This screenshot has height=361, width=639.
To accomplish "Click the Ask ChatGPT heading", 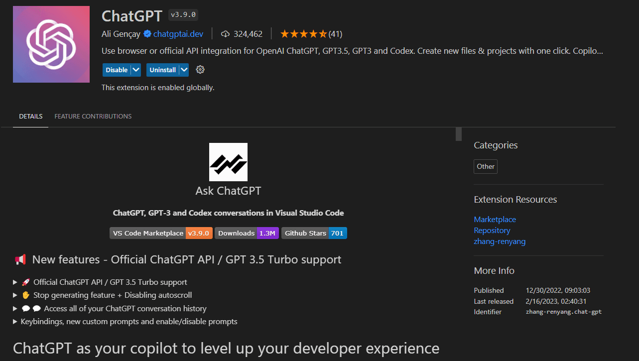I will (x=228, y=191).
